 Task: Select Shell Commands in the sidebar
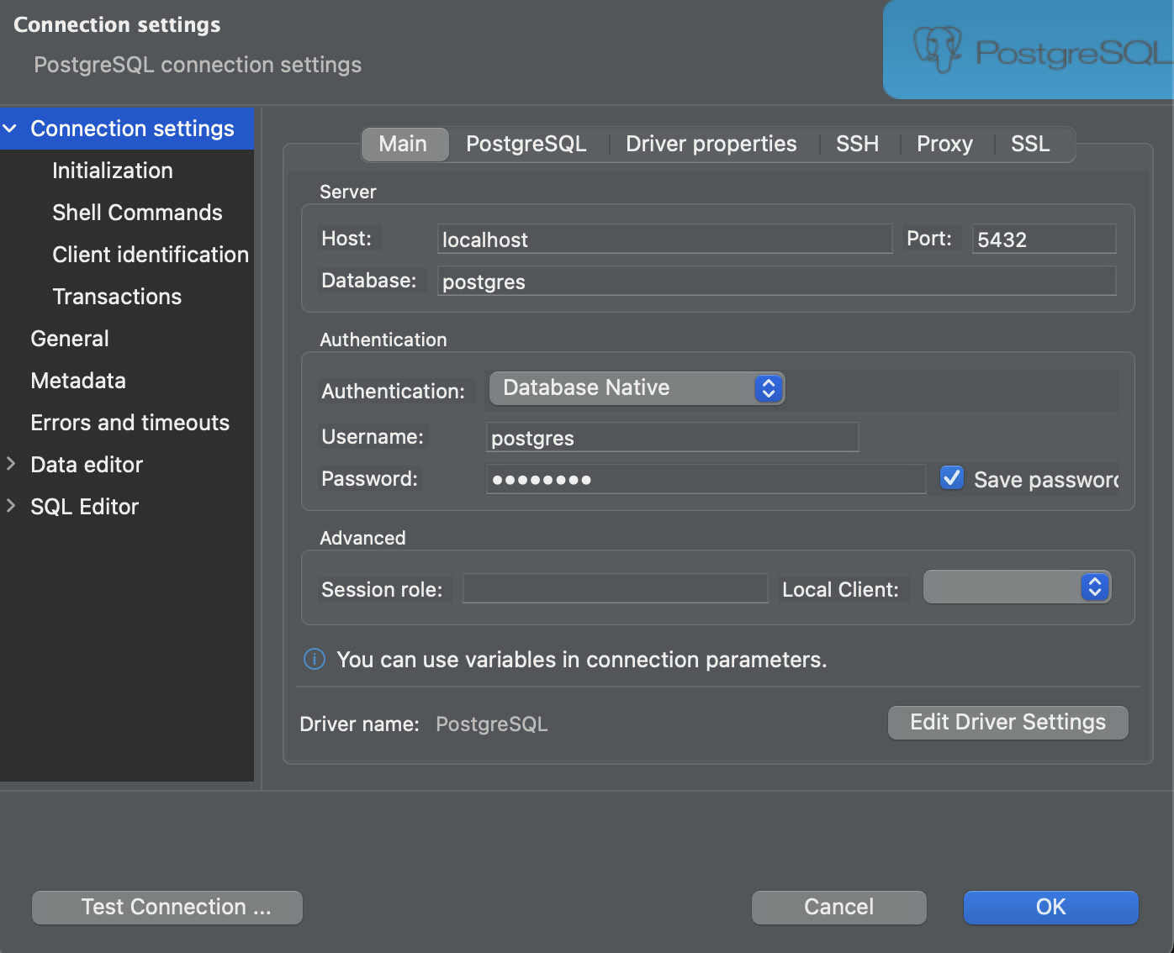127,213
